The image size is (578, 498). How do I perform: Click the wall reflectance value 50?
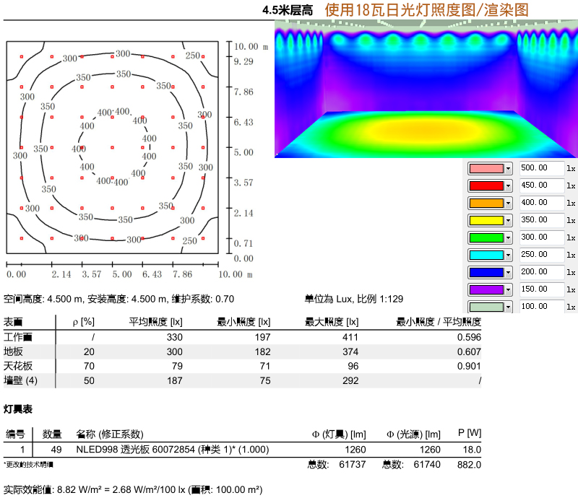click(x=89, y=380)
